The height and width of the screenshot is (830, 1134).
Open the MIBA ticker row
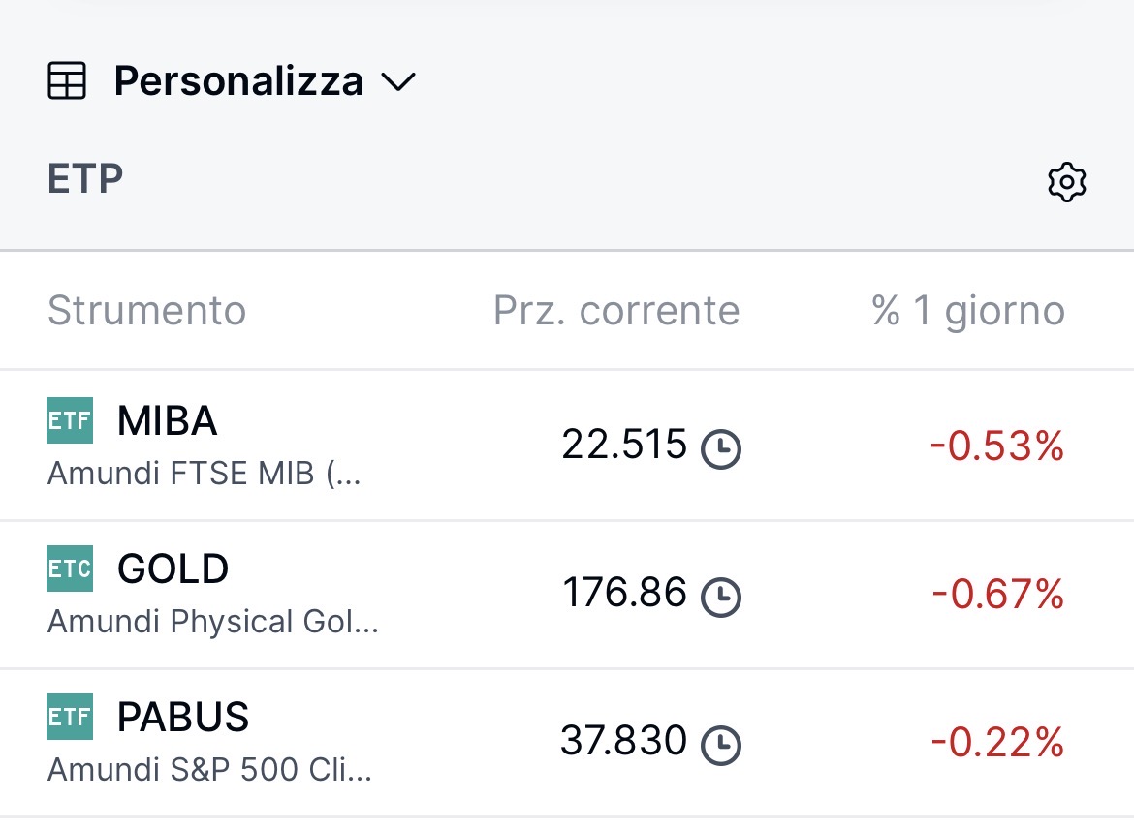click(x=167, y=420)
